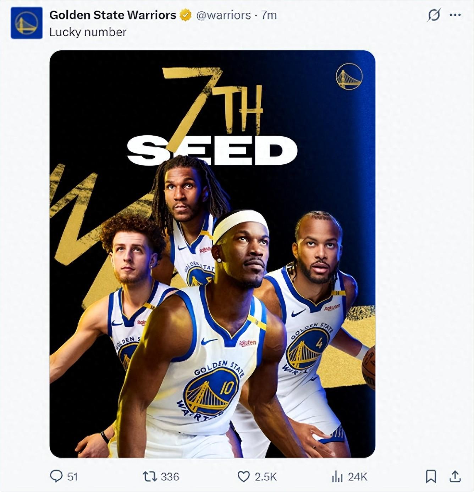Open Grok explain-this-post icon

pyautogui.click(x=434, y=15)
